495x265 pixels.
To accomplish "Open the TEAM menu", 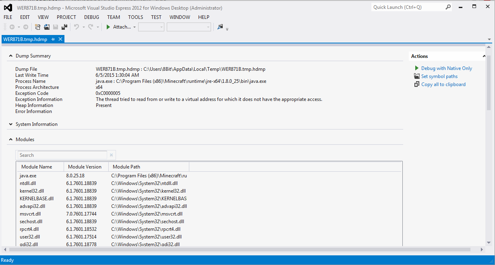I will click(x=114, y=17).
